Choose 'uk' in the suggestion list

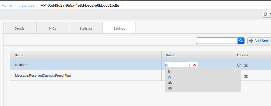click(170, 83)
